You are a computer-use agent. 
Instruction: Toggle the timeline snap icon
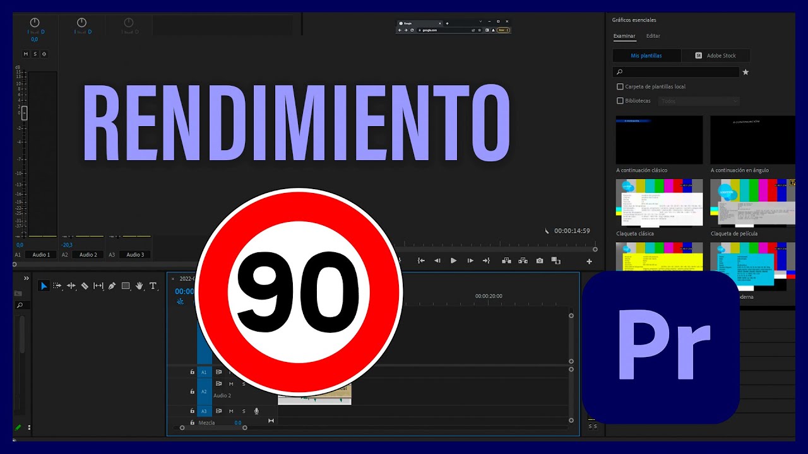[x=181, y=301]
